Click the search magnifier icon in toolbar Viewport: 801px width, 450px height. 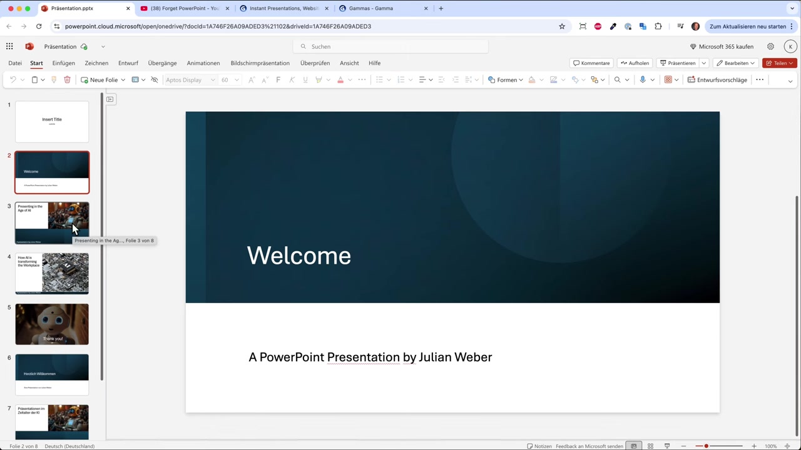[617, 80]
